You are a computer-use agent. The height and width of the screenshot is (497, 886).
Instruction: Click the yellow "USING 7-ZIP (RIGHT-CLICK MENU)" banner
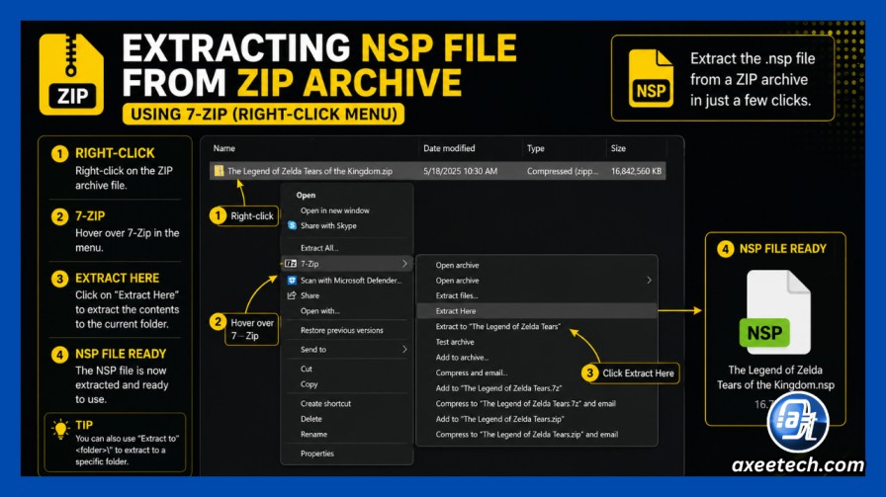pos(263,114)
